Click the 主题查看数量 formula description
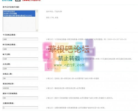The image size is (138, 111). (76, 108)
